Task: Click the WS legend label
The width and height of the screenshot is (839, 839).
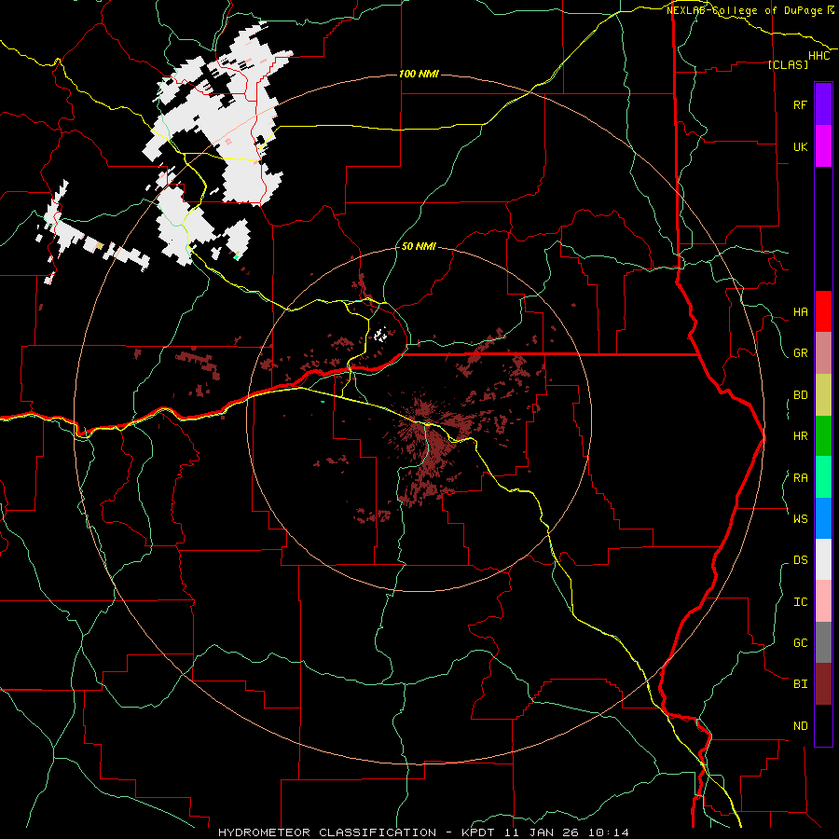Action: pos(800,518)
